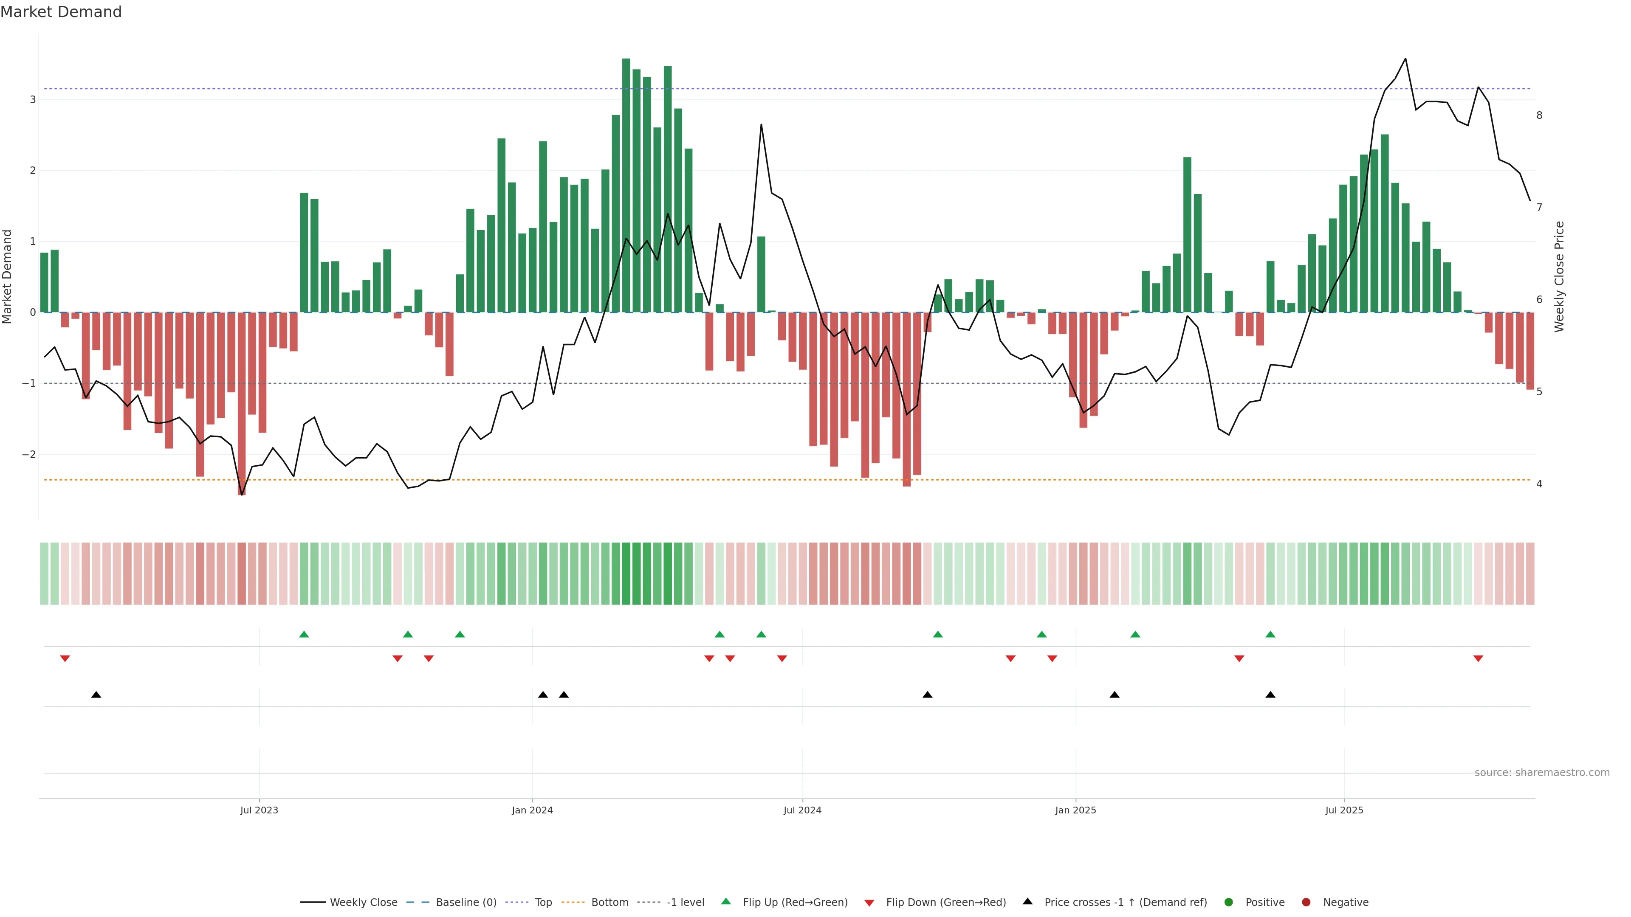Click the Positive green circle legend icon
Screen dimensions: 1631x917
[1229, 903]
